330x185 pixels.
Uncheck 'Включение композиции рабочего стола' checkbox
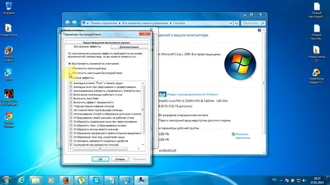coord(71,95)
